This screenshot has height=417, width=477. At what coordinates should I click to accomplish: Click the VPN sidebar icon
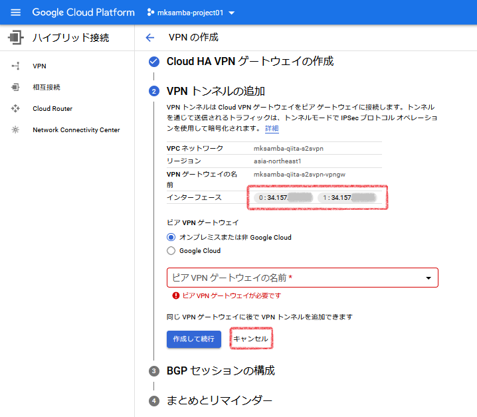pos(15,66)
